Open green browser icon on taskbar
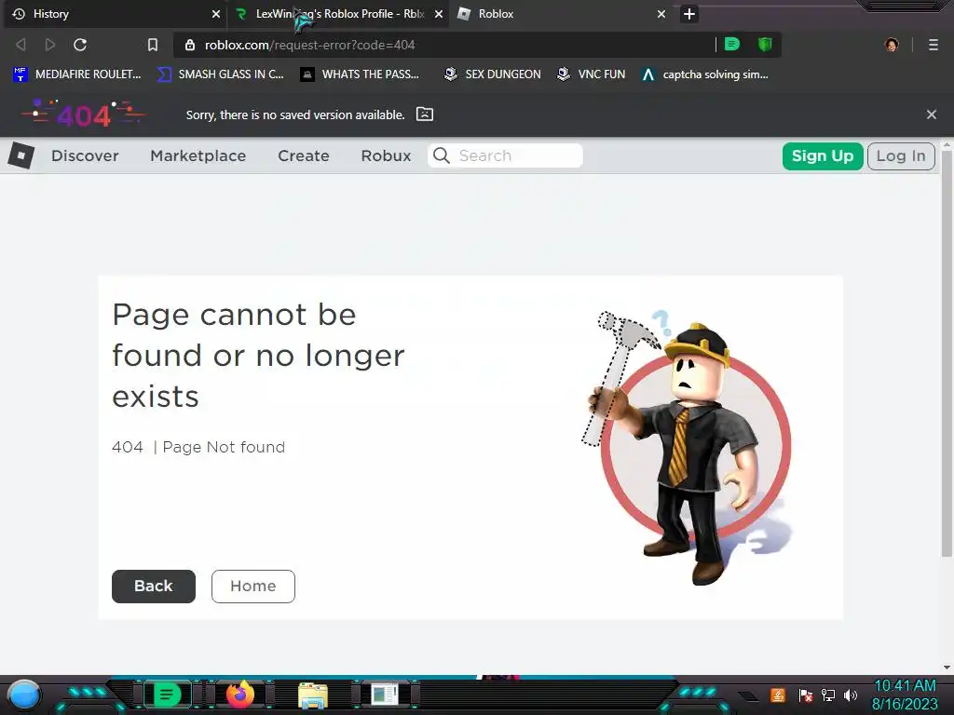Screen dimensions: 954x715 click(x=167, y=695)
